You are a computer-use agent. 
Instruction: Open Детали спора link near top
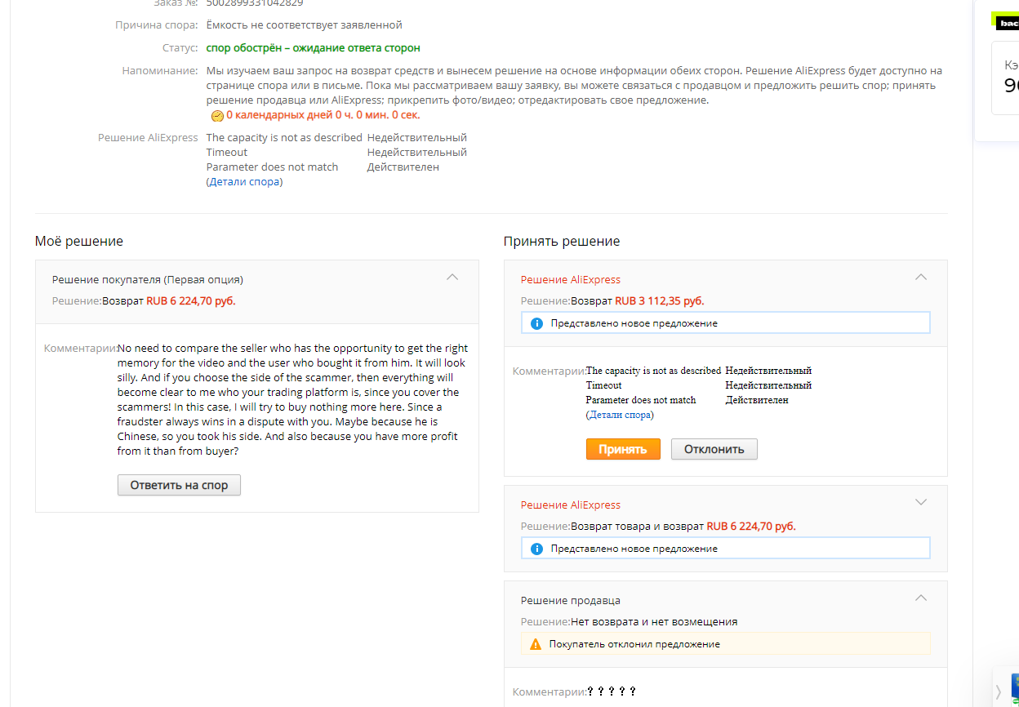[x=244, y=182]
